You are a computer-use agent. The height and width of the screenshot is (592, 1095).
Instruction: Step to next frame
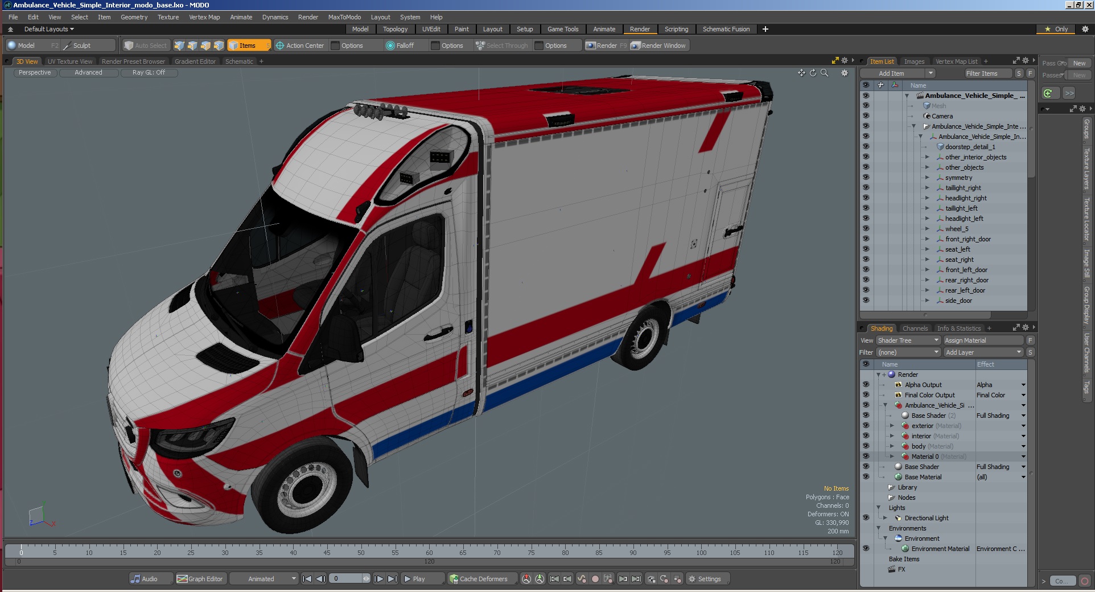click(378, 579)
